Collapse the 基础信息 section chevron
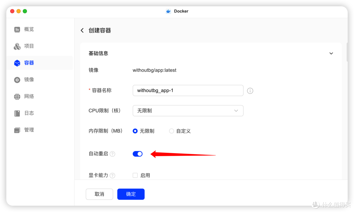This screenshot has height=212, width=354. click(331, 53)
